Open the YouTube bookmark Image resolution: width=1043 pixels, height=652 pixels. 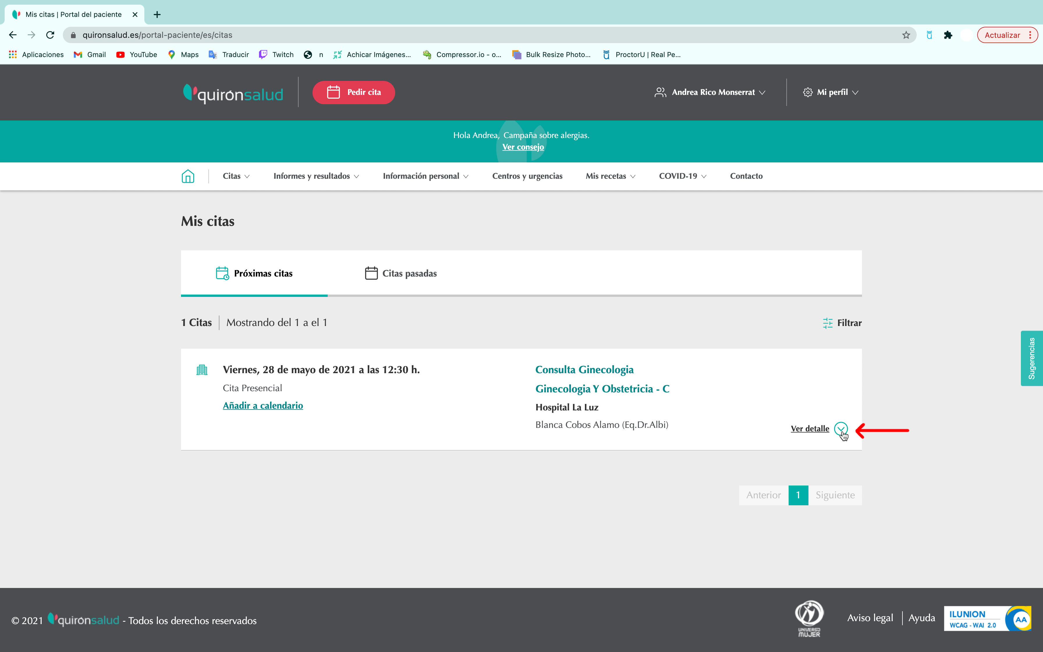[136, 55]
